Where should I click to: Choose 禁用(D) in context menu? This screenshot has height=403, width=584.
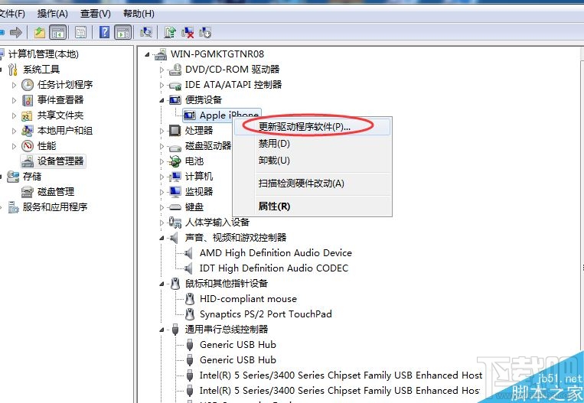point(312,143)
